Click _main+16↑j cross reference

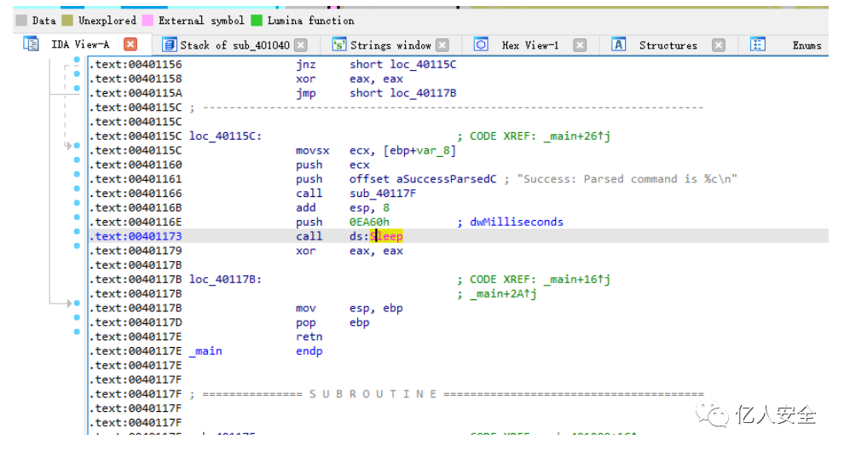(x=577, y=280)
